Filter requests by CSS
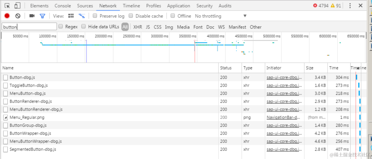 click(157, 27)
